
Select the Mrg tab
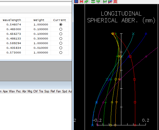point(30,91)
